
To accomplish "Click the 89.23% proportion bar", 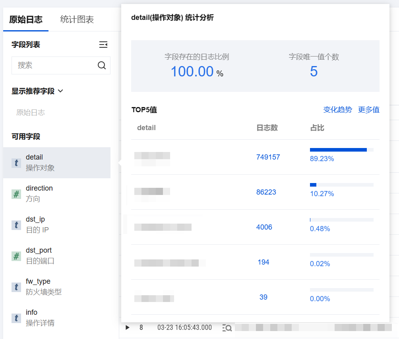I will coord(341,150).
